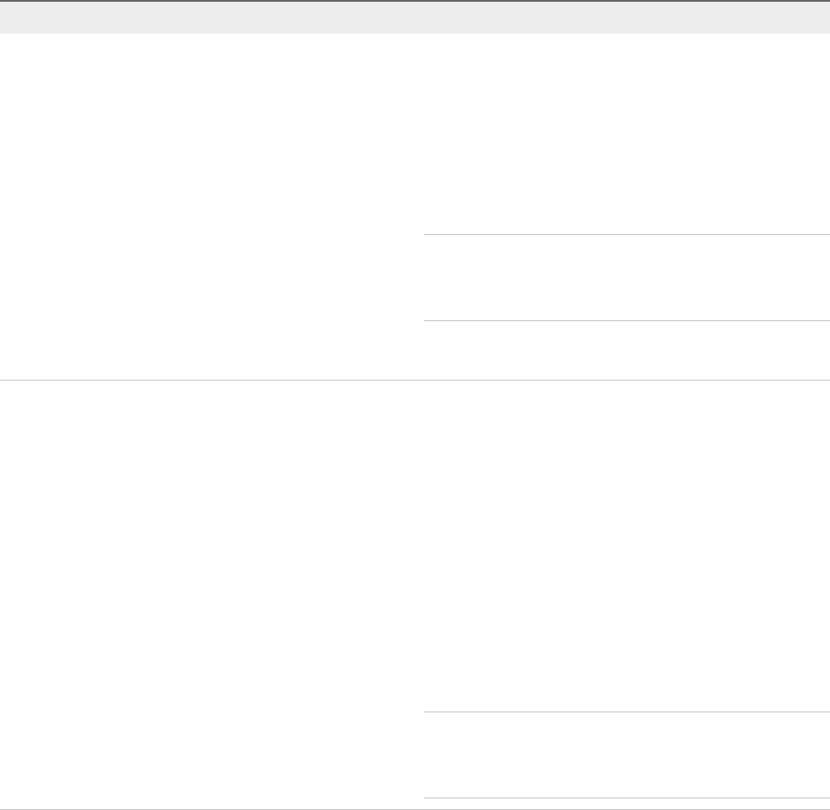Click the upper short divider in the second row
This screenshot has width=830, height=810.
(x=626, y=712)
